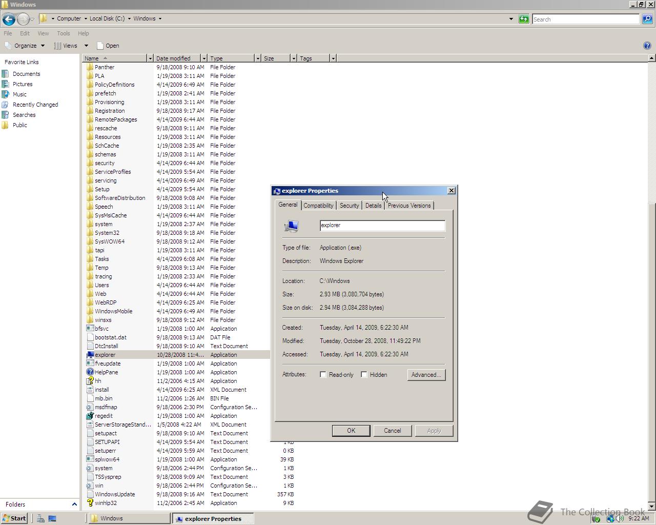The width and height of the screenshot is (656, 525).
Task: Expand the Size column filter dropdown
Action: point(293,58)
